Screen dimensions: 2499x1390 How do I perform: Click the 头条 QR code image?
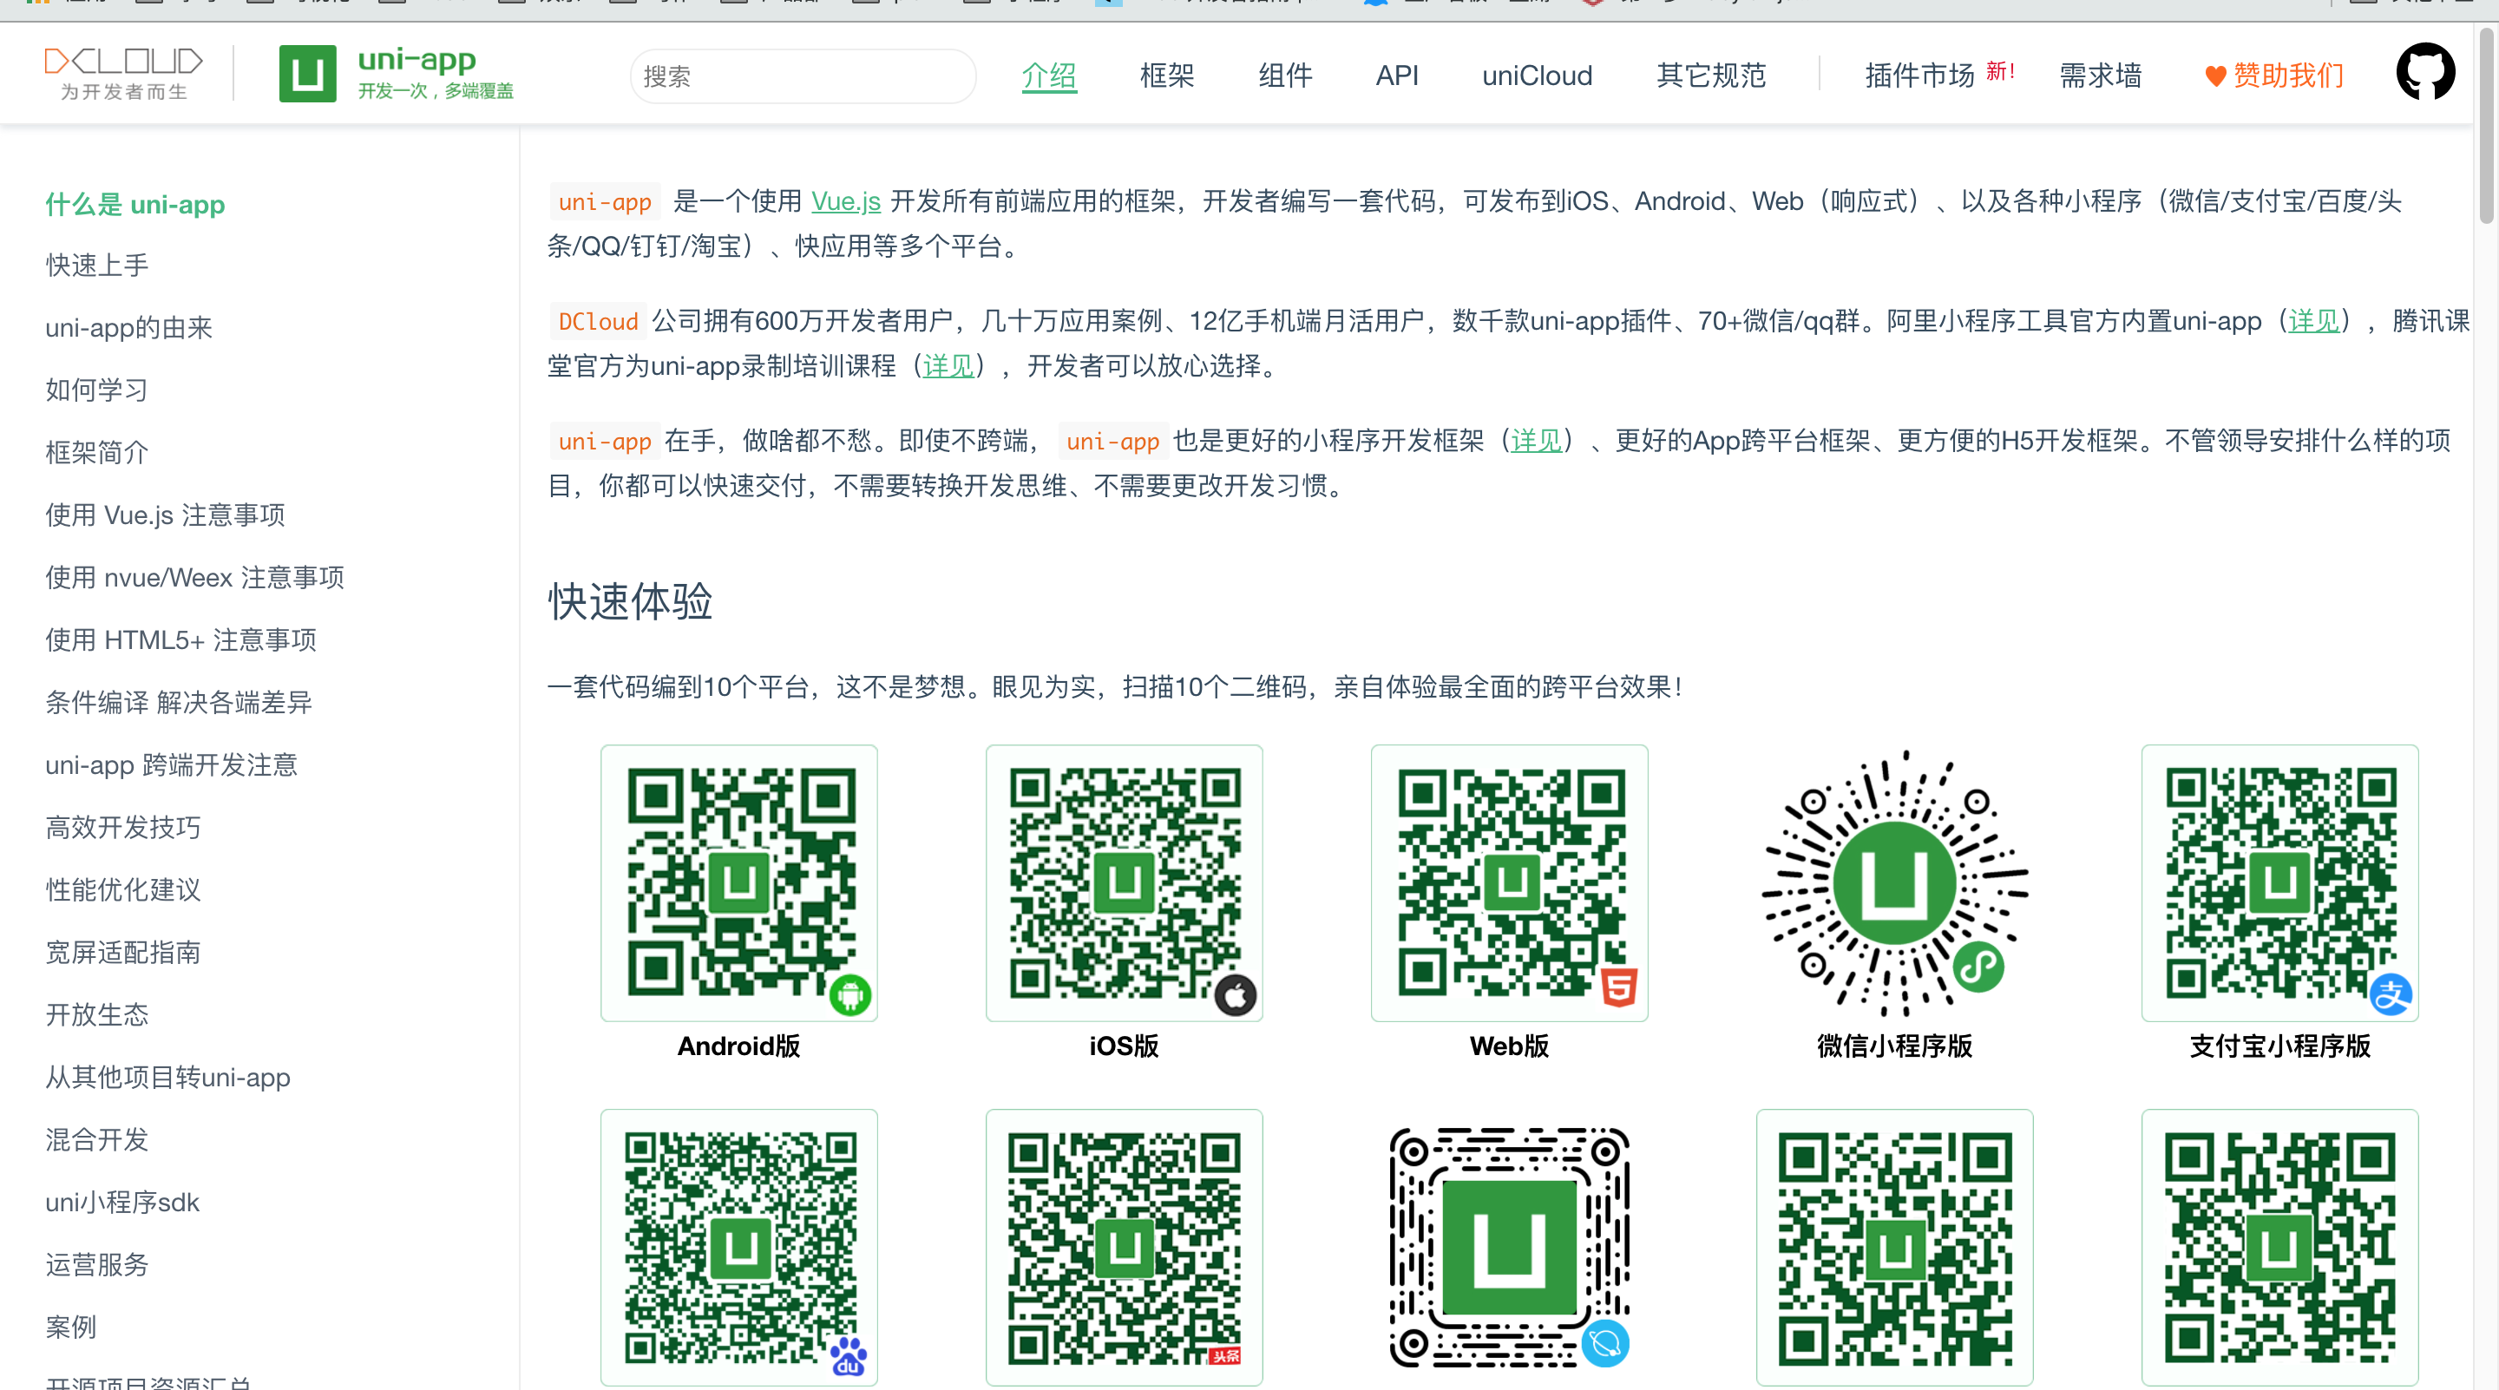[1124, 1247]
